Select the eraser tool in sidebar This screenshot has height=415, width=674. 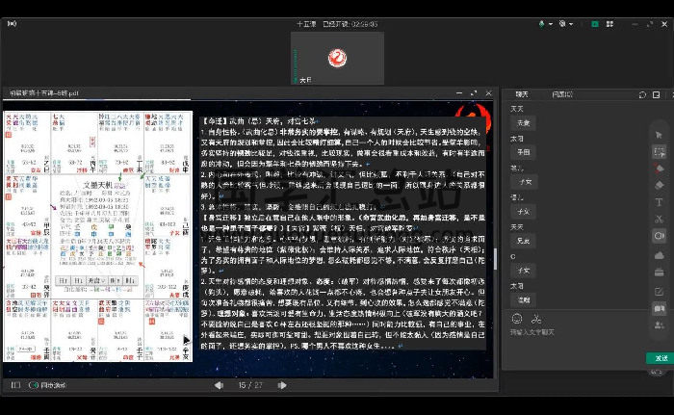pos(660,185)
